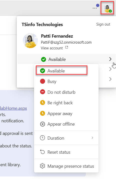Select Appear offline status
Screen dimensions: 116x179
tap(66, 124)
